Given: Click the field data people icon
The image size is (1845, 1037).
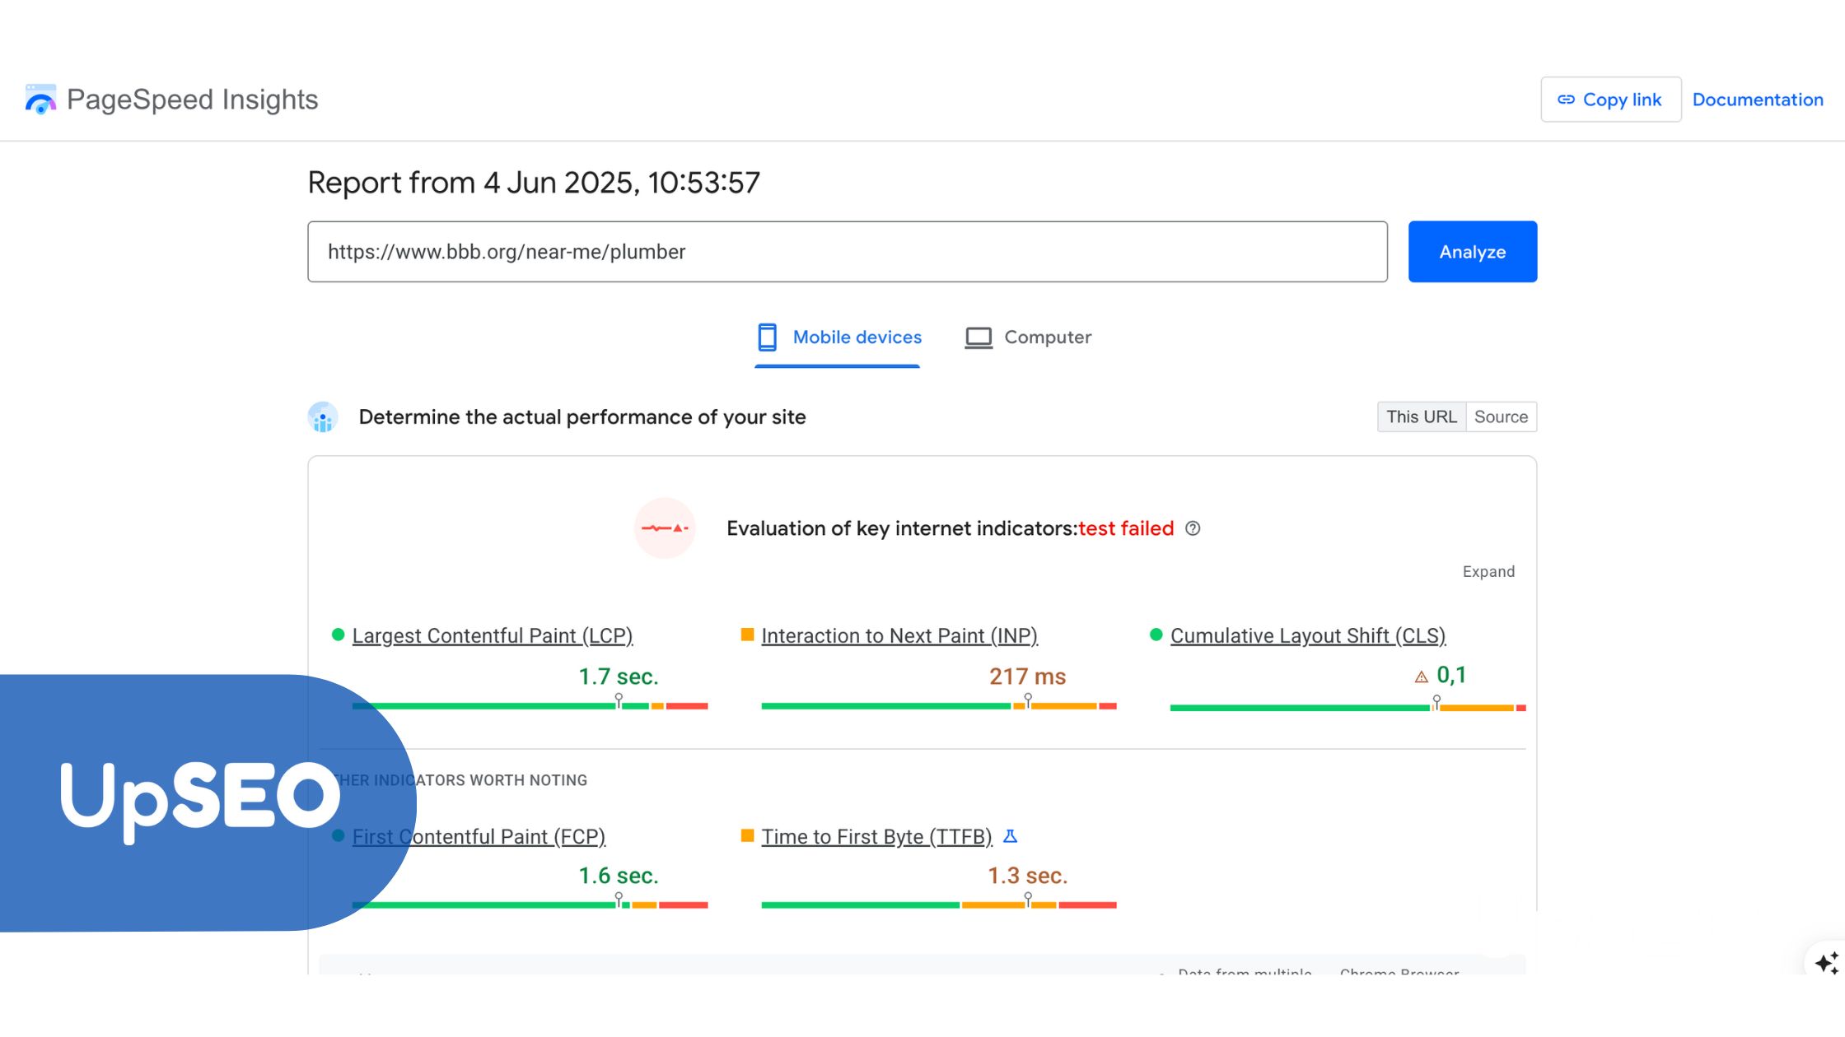Looking at the screenshot, I should pyautogui.click(x=323, y=417).
